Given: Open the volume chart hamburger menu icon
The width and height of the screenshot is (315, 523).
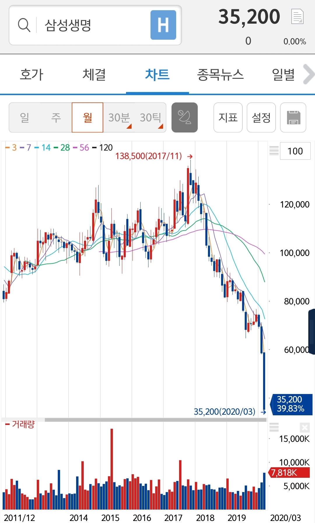Looking at the screenshot, I should (x=274, y=427).
